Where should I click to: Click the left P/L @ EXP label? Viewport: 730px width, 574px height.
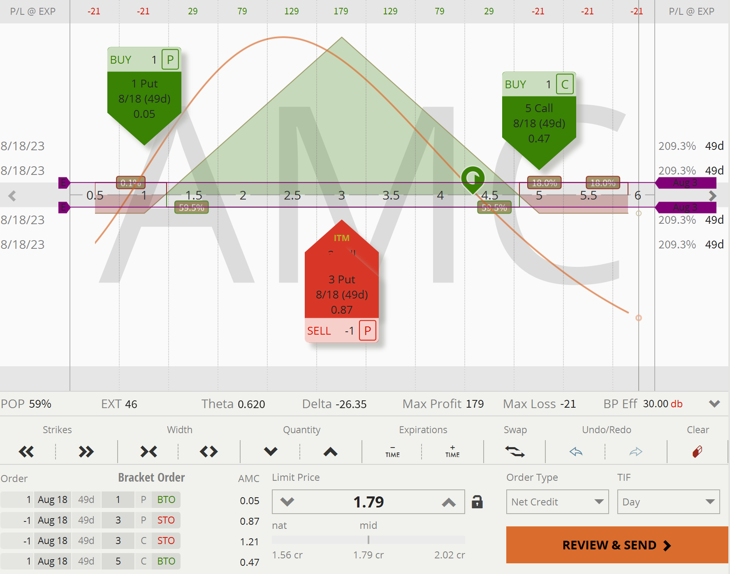pyautogui.click(x=33, y=11)
